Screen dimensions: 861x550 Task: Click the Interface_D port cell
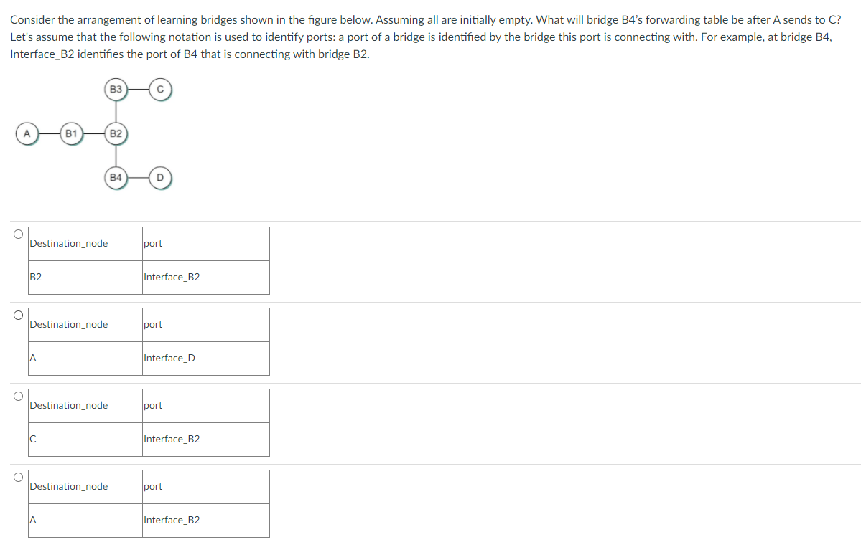tap(206, 359)
